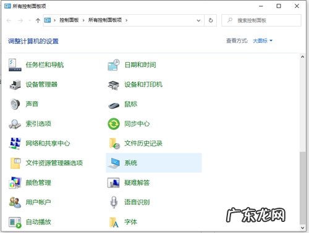309x233 pixels.
Task: Click the 同步中心 link text
Action: pyautogui.click(x=137, y=124)
